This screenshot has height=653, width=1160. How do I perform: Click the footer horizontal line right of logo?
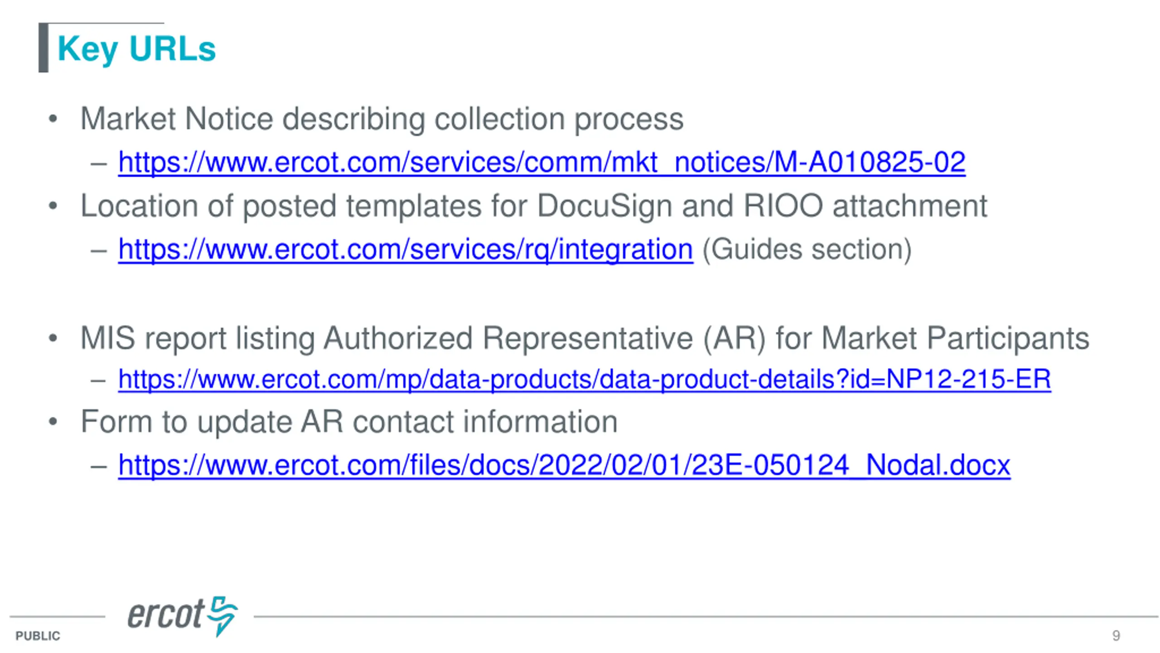point(706,617)
